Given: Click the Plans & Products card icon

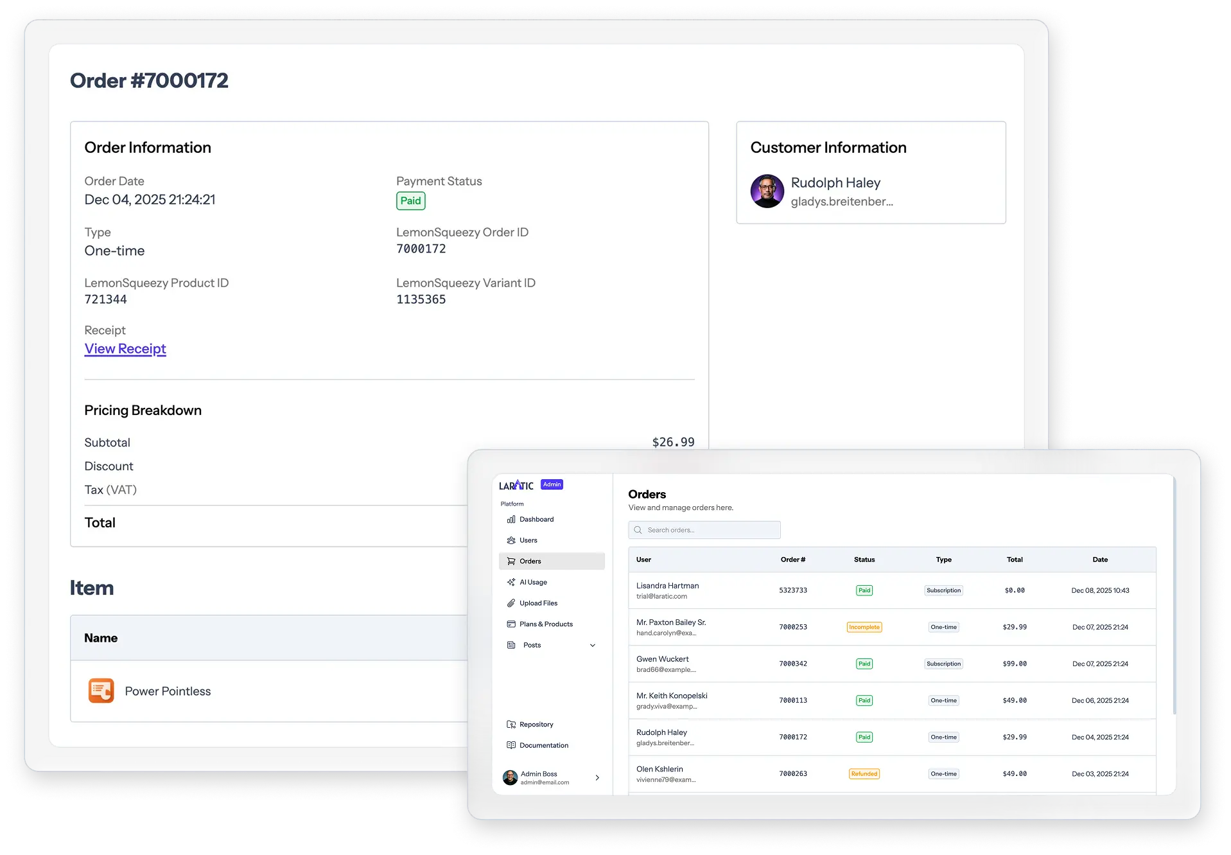Looking at the screenshot, I should pyautogui.click(x=511, y=624).
